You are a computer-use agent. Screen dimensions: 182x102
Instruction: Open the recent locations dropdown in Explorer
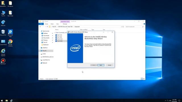[x=45, y=27]
